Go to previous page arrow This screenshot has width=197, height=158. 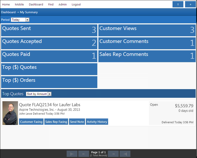[x=84, y=154]
